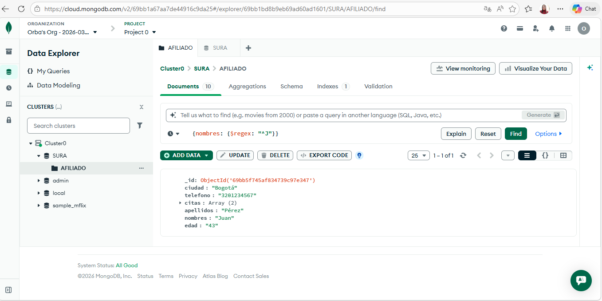Switch to JSON document view

[x=545, y=155]
